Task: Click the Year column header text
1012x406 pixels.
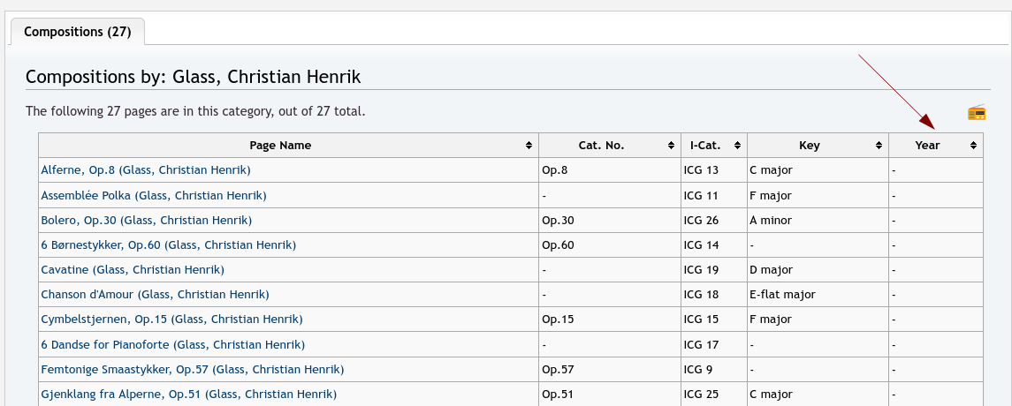Action: pos(927,146)
